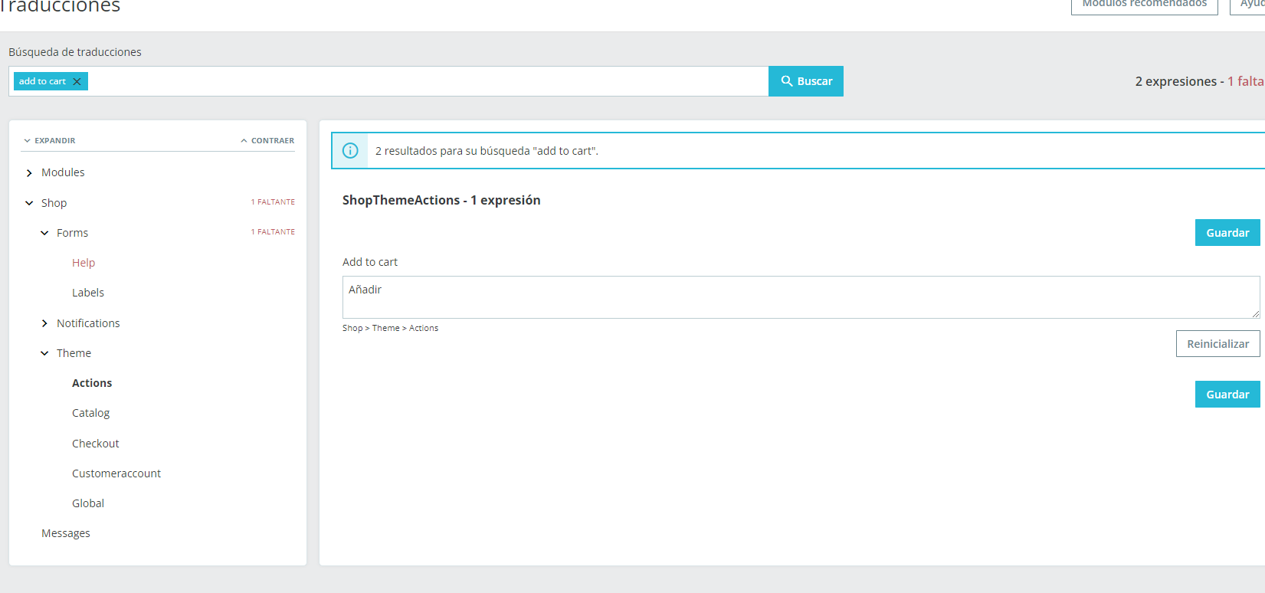Click the bottom Guardar button

click(1227, 395)
